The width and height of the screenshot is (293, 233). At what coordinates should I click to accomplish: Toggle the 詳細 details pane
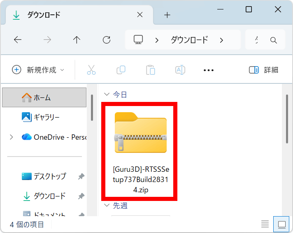(x=264, y=70)
